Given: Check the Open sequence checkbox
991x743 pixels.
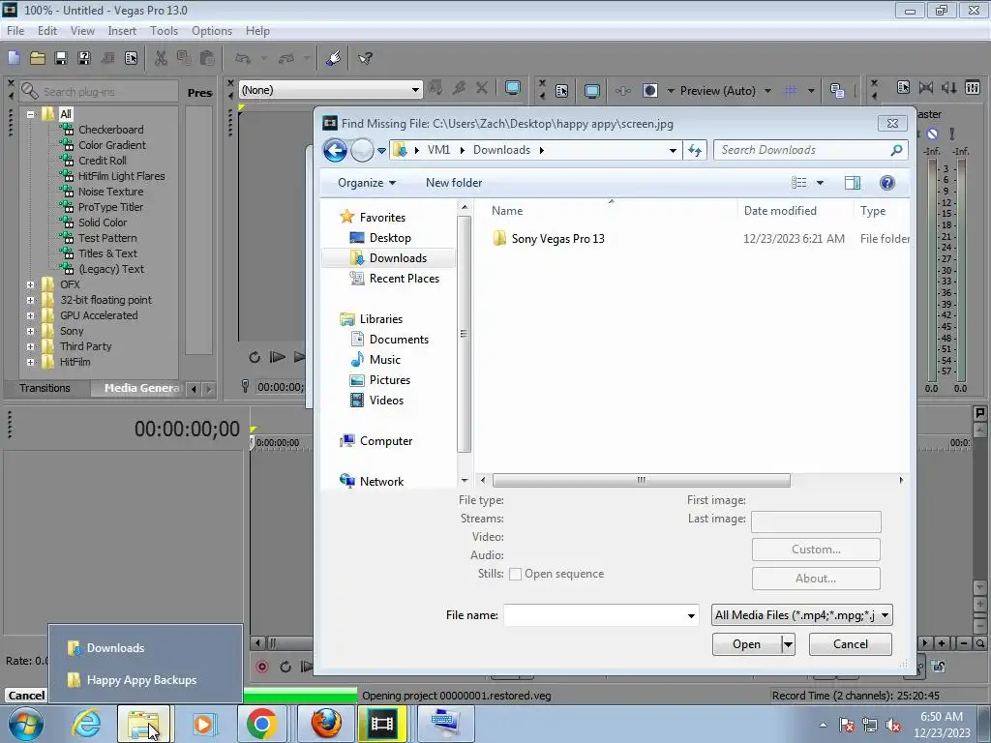Looking at the screenshot, I should coord(515,574).
